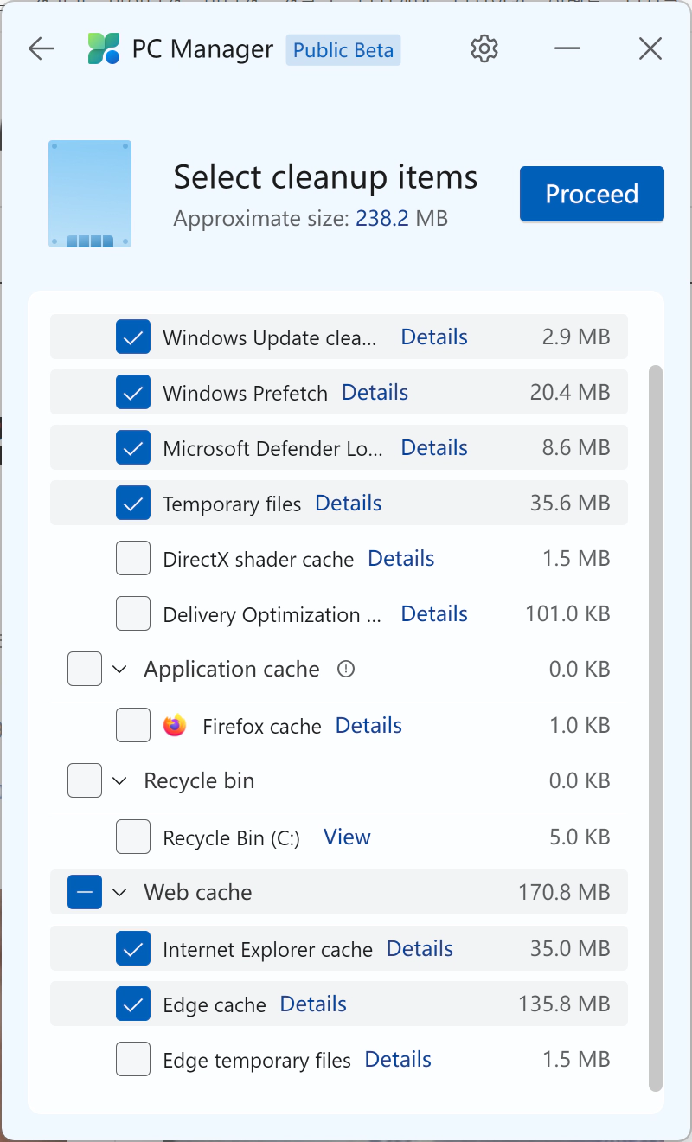Screen dimensions: 692x1142
Task: Click the info icon beside Application cache
Action: [x=346, y=669]
